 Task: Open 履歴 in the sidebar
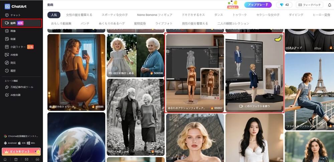point(13,70)
